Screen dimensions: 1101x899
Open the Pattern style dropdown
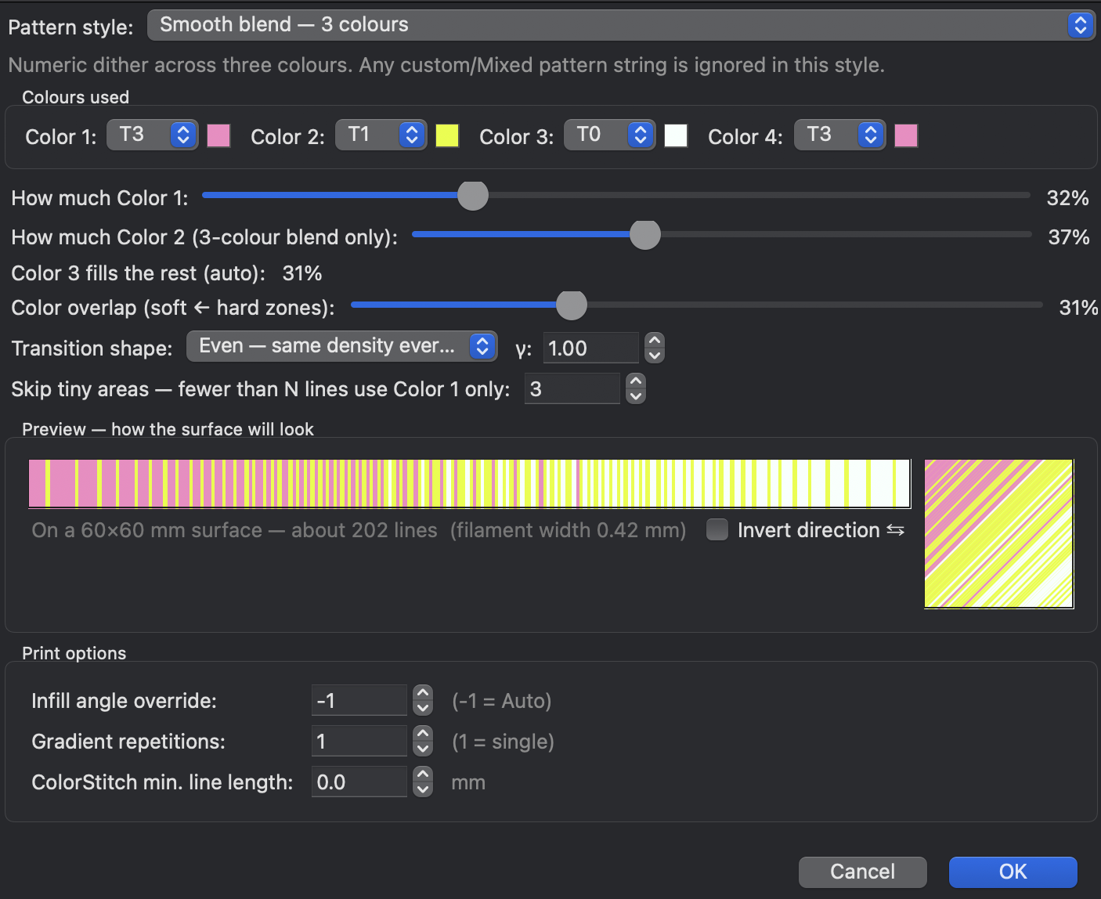tap(621, 25)
